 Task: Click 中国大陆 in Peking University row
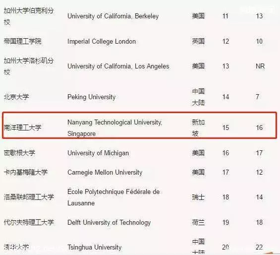(x=198, y=97)
